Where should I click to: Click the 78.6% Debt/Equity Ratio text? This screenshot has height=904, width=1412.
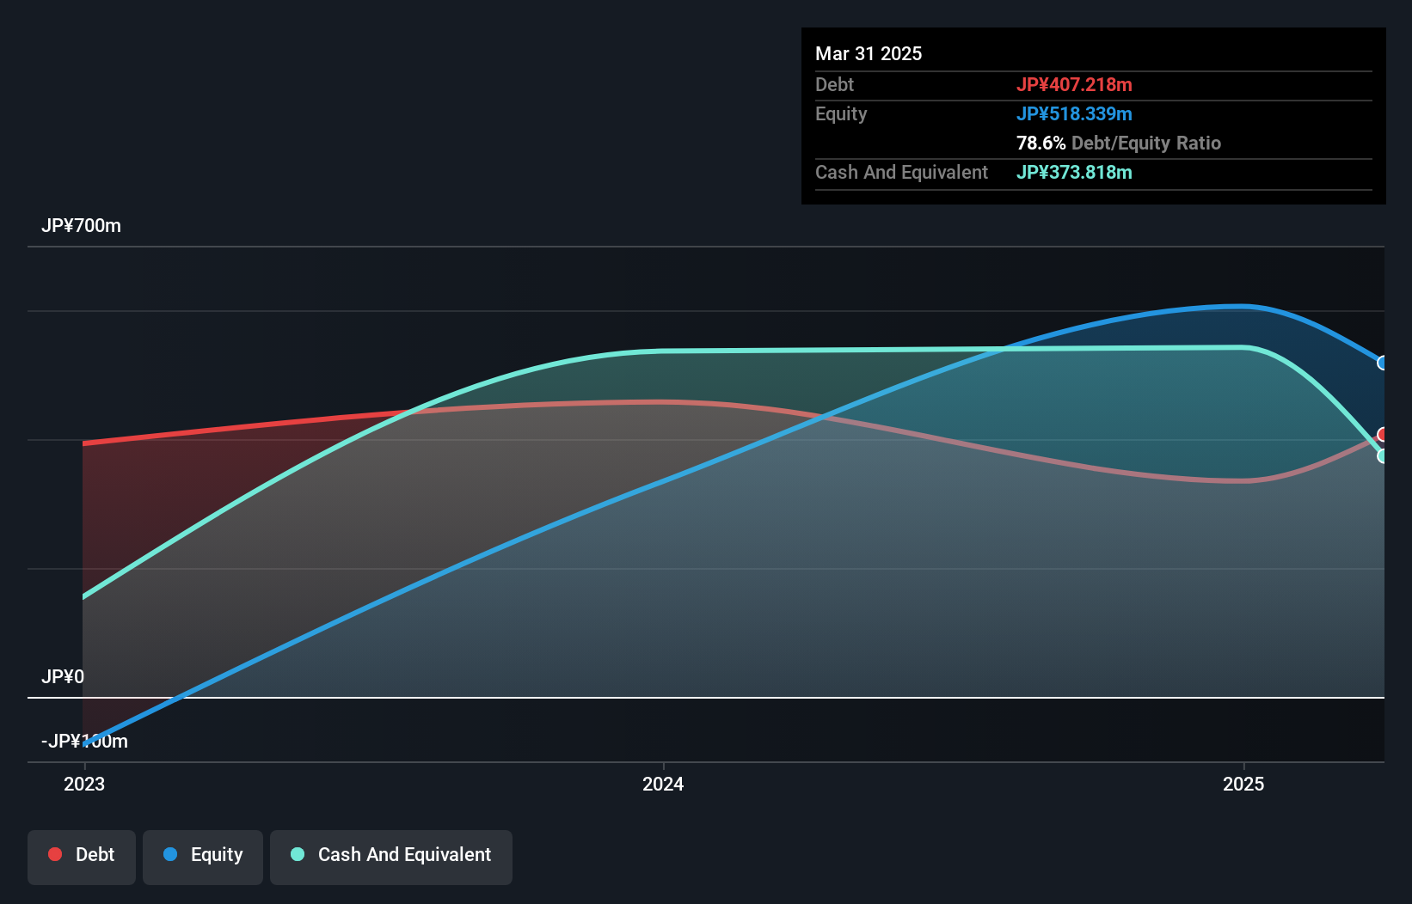click(x=1119, y=144)
